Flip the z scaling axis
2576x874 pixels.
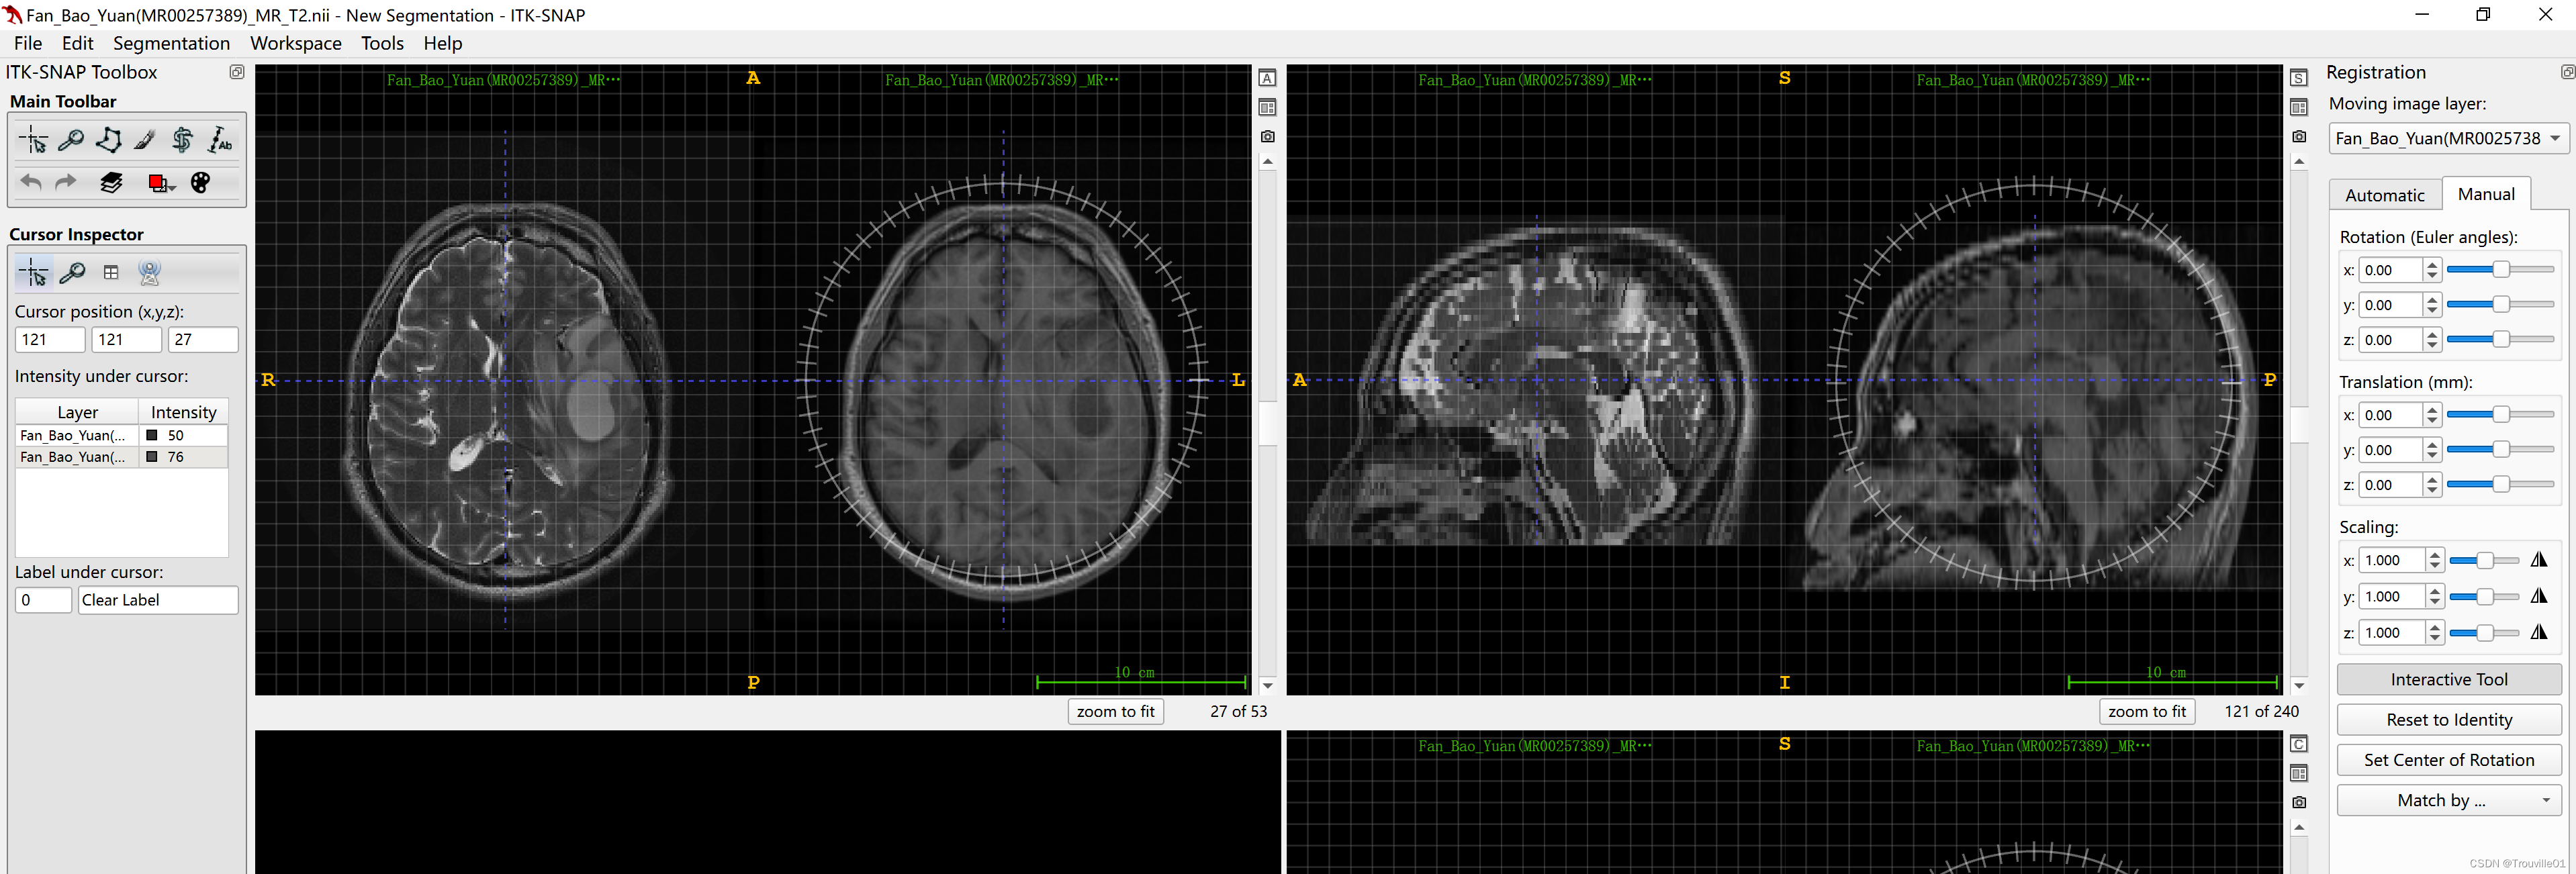click(2538, 632)
